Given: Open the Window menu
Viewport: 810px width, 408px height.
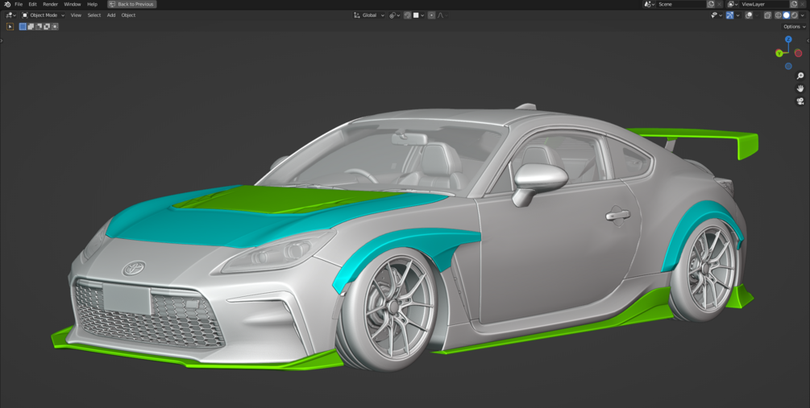Looking at the screenshot, I should tap(73, 4).
